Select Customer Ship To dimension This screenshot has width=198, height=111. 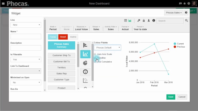62,55
